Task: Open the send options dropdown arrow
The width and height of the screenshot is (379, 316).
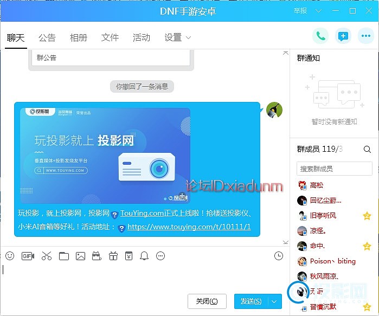Action: click(274, 301)
